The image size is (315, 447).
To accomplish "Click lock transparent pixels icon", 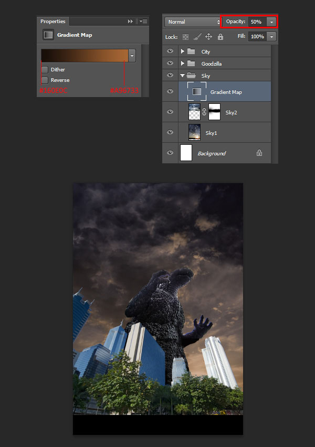I will 185,37.
